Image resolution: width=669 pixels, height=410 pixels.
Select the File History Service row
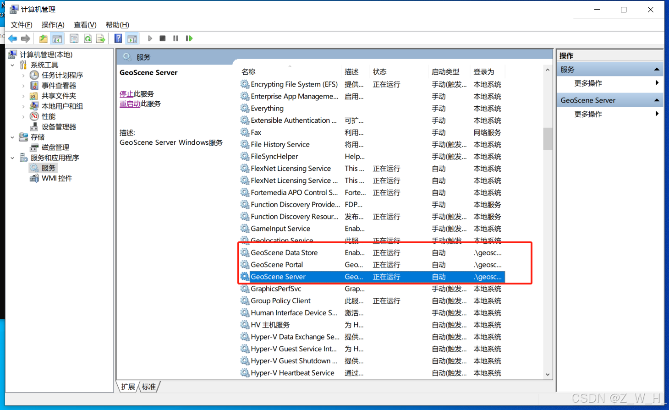(x=372, y=144)
